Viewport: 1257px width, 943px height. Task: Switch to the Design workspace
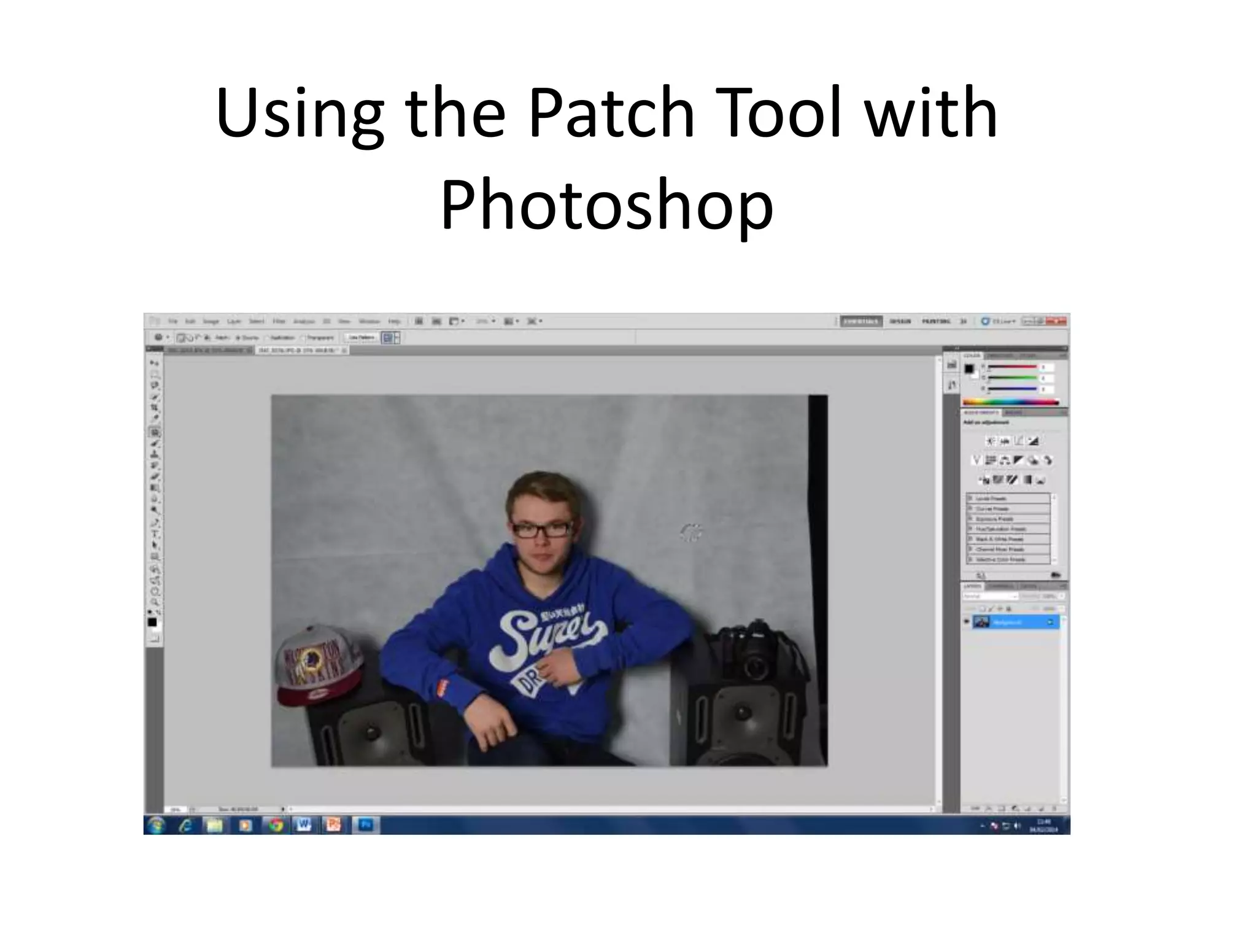[900, 321]
